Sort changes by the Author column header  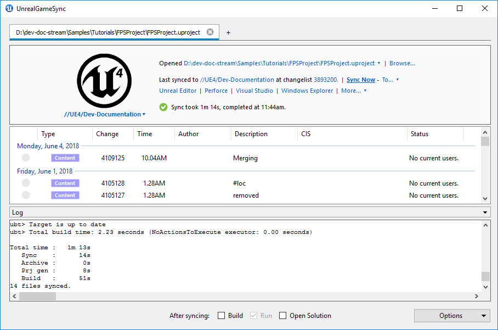(x=189, y=134)
